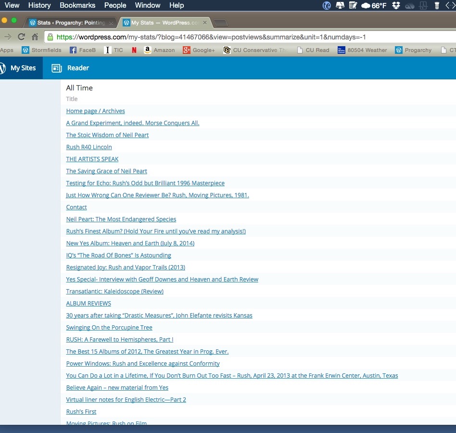Open the Netflix bookmark icon

(x=134, y=50)
